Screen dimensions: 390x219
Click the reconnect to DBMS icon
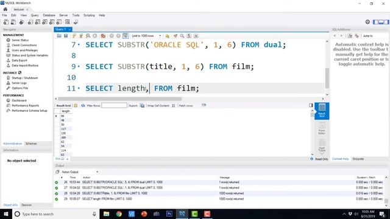pyautogui.click(x=76, y=22)
